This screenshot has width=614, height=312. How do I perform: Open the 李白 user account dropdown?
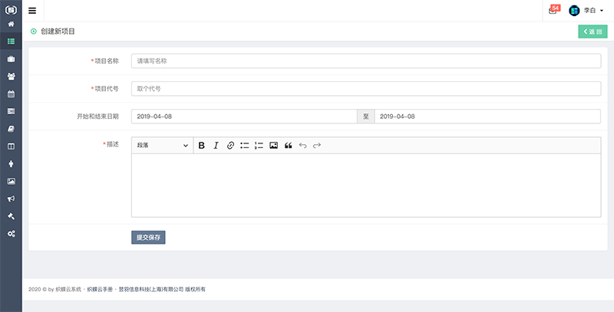tap(587, 11)
